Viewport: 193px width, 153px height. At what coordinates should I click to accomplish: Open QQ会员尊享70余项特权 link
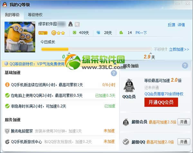tap(164, 94)
